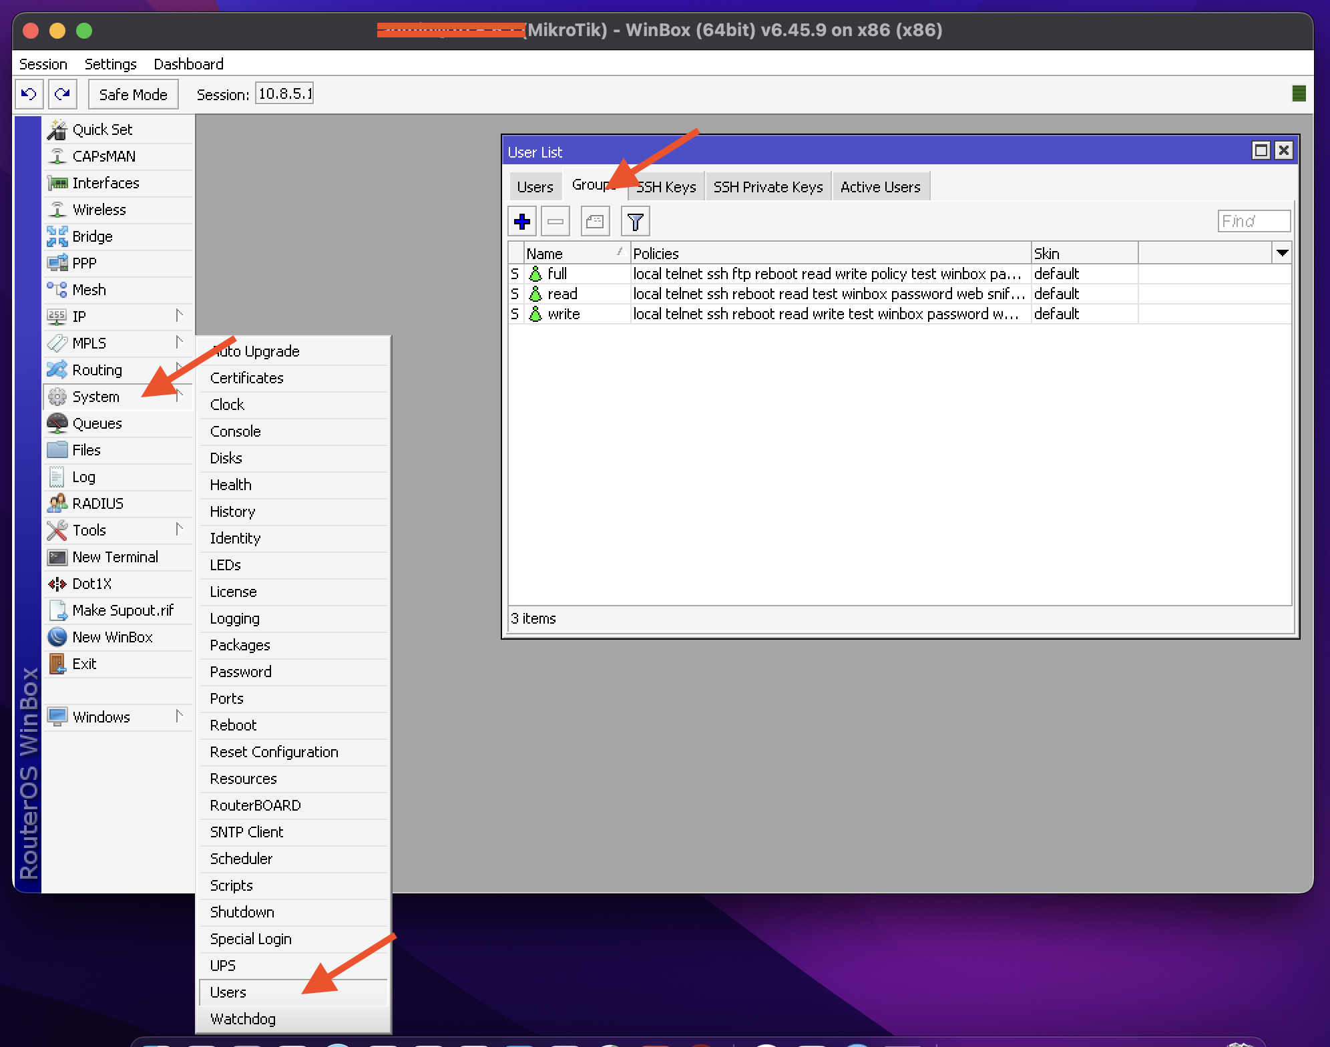Close the User List window

point(1283,150)
